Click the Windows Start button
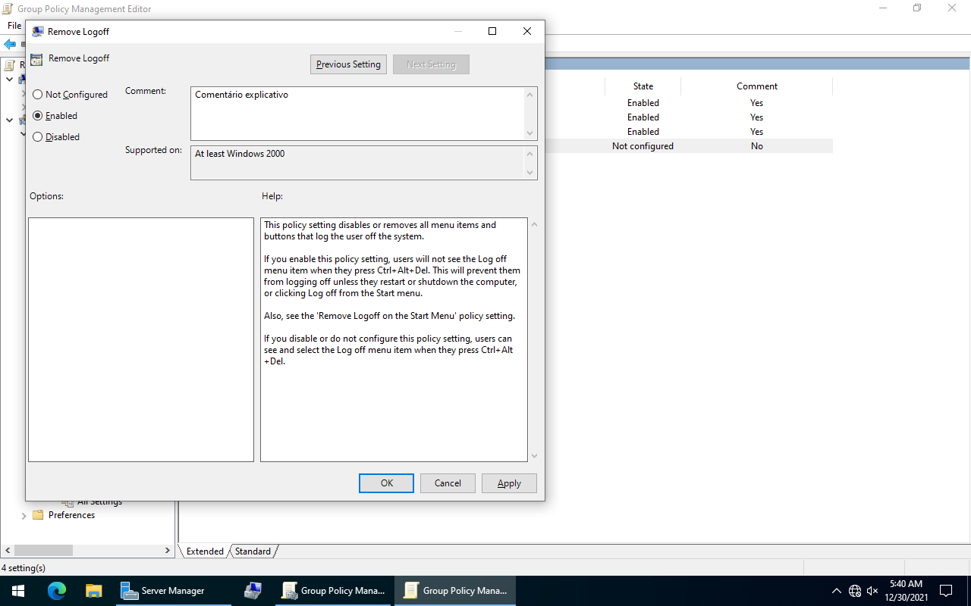The image size is (971, 606). (x=18, y=591)
